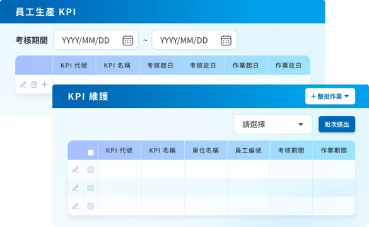
Task: Click the end date YYYY/MM/DD input field
Action: pyautogui.click(x=194, y=40)
